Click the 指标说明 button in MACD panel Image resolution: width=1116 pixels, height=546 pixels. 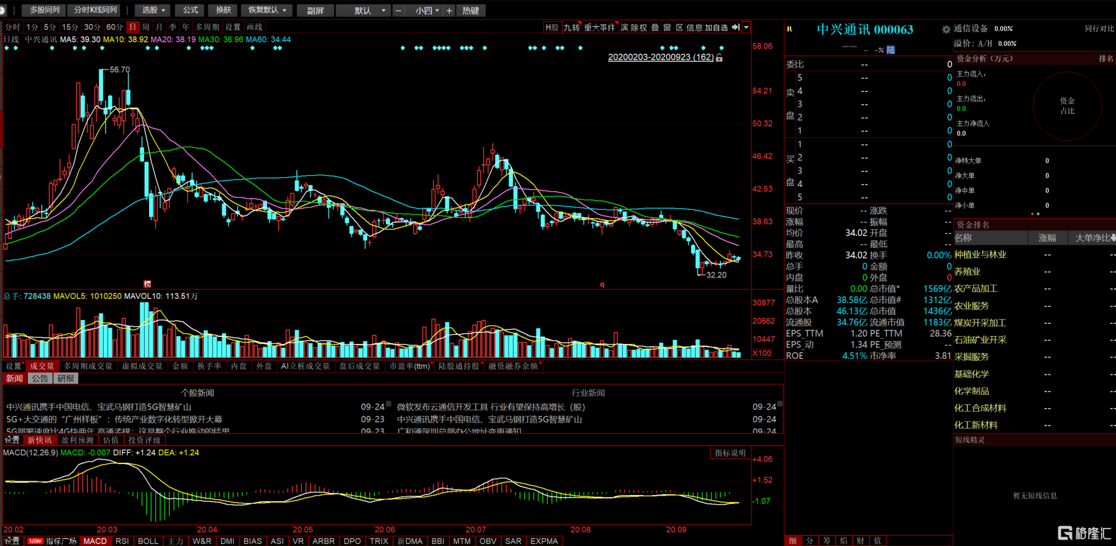click(x=730, y=453)
